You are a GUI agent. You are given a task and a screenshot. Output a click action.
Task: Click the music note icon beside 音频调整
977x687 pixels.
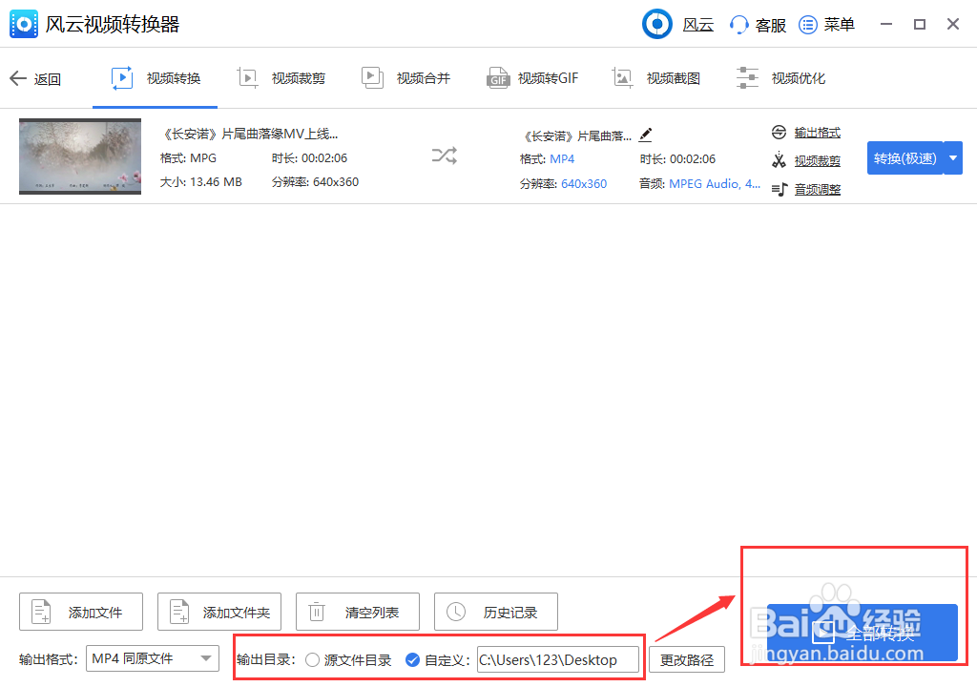[780, 189]
